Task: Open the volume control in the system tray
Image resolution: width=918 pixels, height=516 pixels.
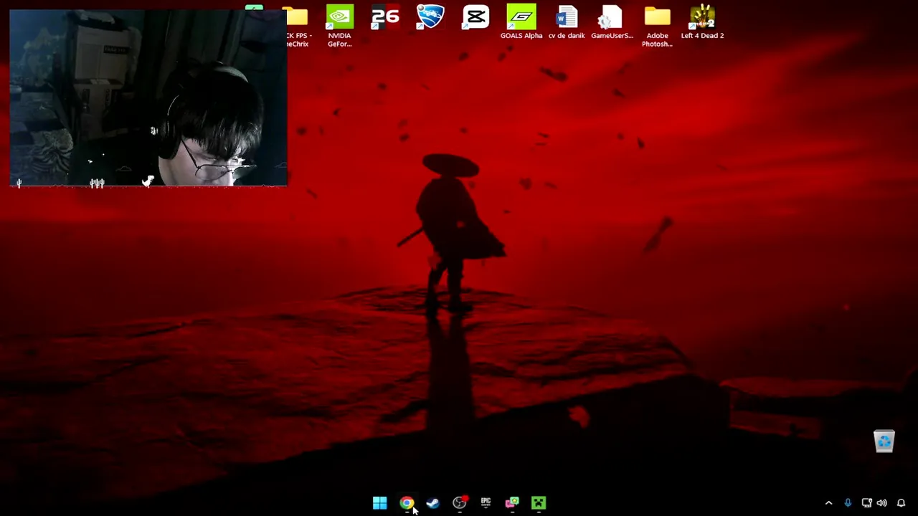Action: [x=882, y=503]
